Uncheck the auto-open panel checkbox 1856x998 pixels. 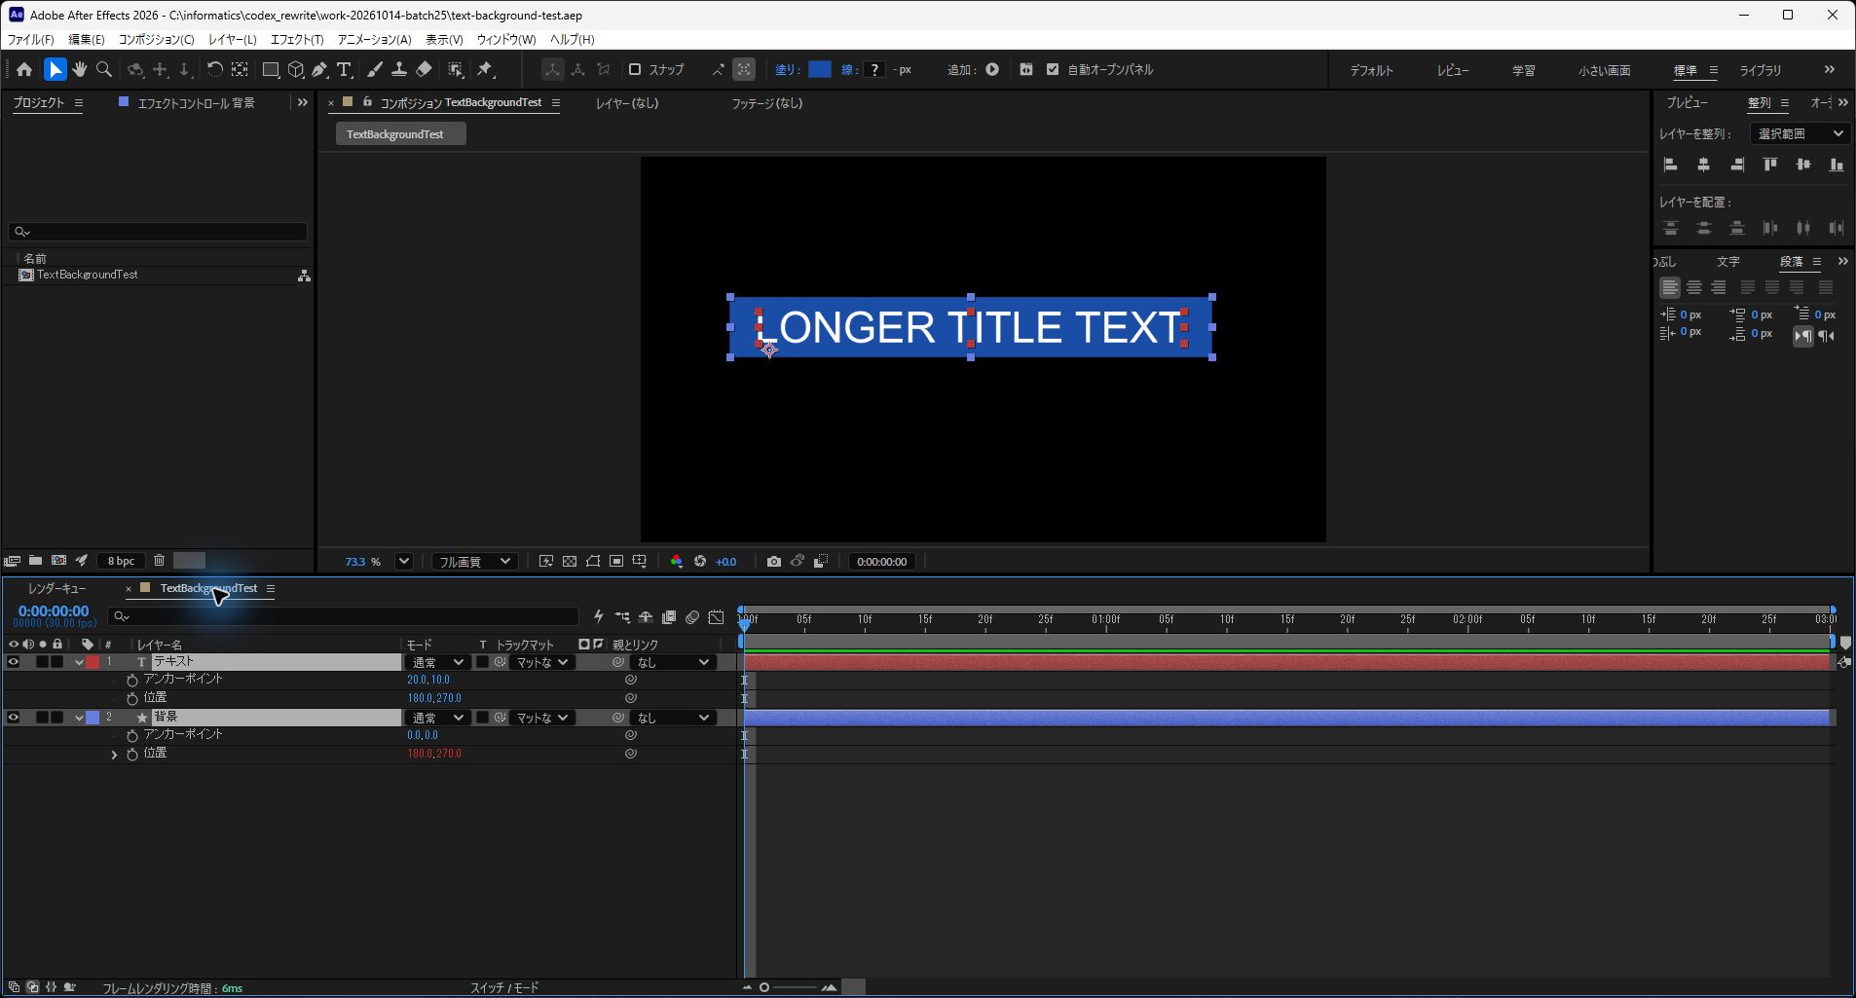(1053, 69)
